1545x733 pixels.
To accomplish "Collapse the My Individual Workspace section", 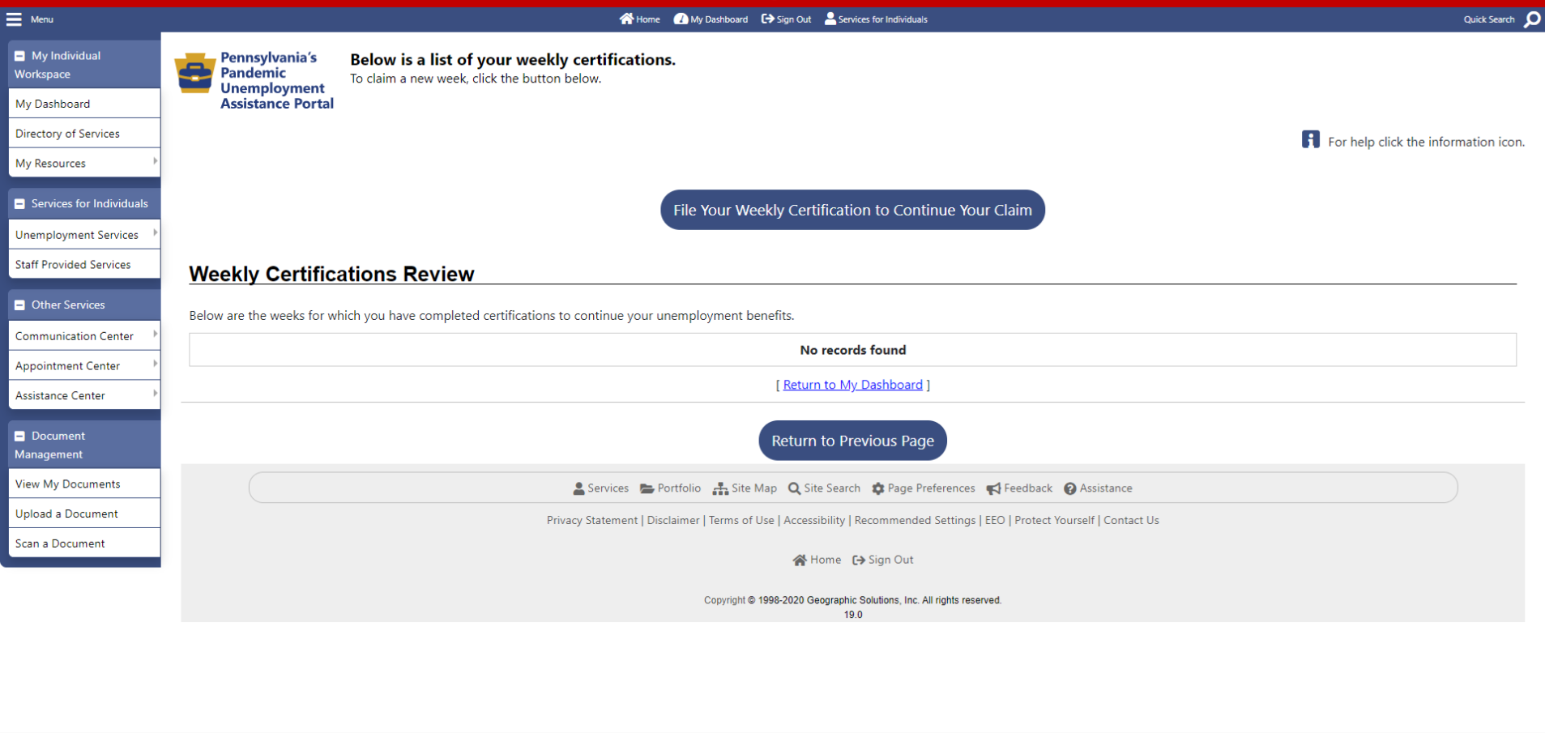I will [x=20, y=56].
